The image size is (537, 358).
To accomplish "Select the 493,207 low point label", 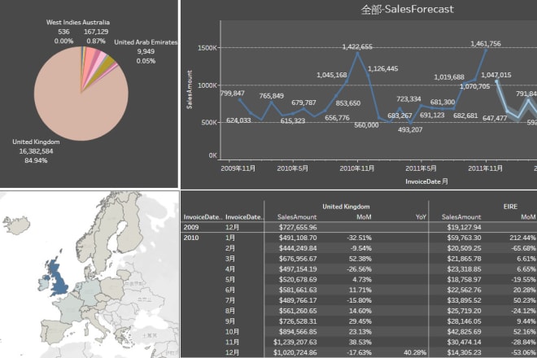I will [410, 130].
